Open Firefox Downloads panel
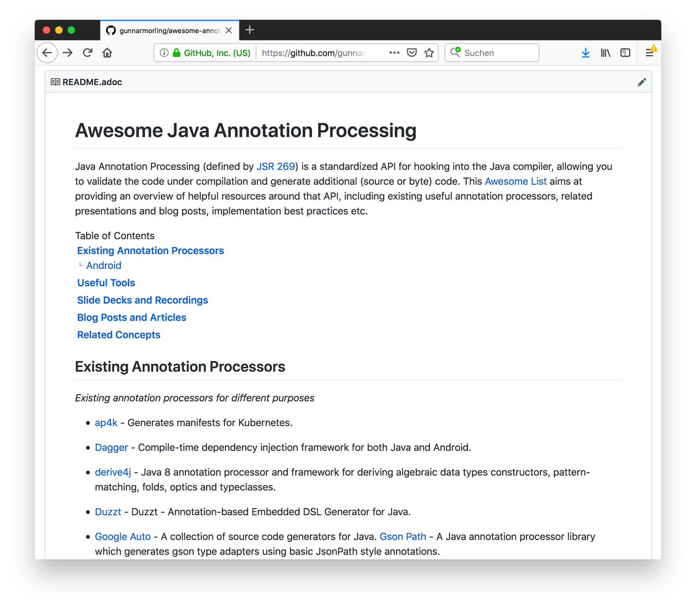Image resolution: width=696 pixels, height=609 pixels. coord(585,52)
